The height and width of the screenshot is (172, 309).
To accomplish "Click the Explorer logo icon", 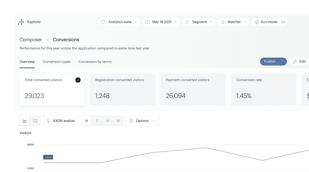I will [21, 22].
